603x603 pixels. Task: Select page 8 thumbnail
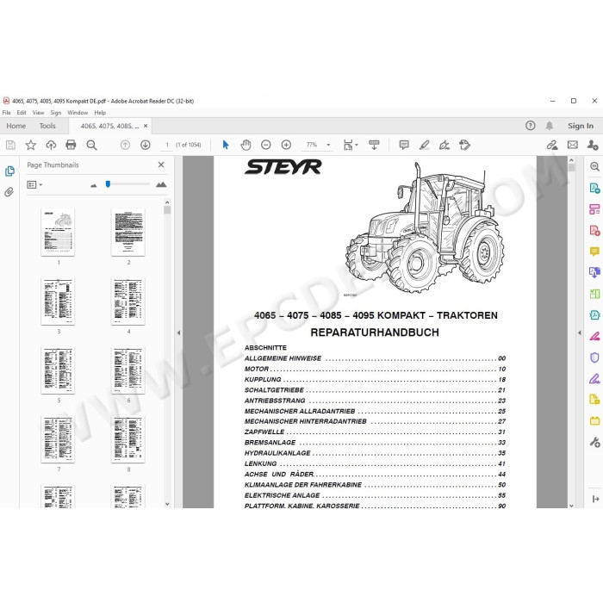point(128,439)
